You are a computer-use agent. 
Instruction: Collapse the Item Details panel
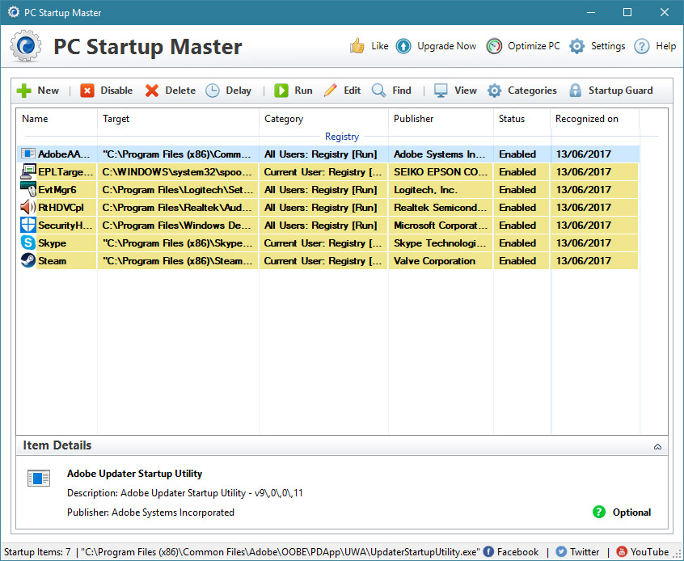(657, 446)
